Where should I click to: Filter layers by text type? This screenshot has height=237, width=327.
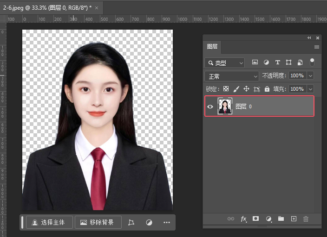(x=278, y=62)
